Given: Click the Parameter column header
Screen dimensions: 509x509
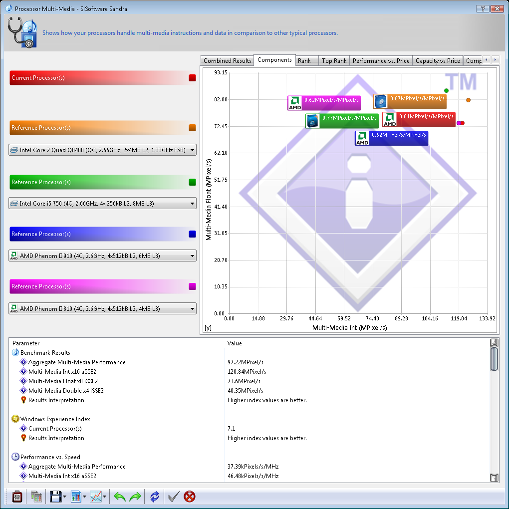Looking at the screenshot, I should pos(26,343).
